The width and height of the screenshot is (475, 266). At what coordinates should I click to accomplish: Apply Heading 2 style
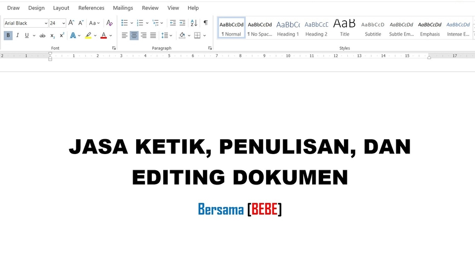click(316, 28)
